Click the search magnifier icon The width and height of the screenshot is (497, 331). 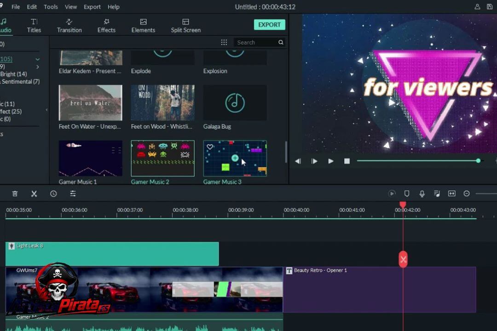[x=281, y=42]
